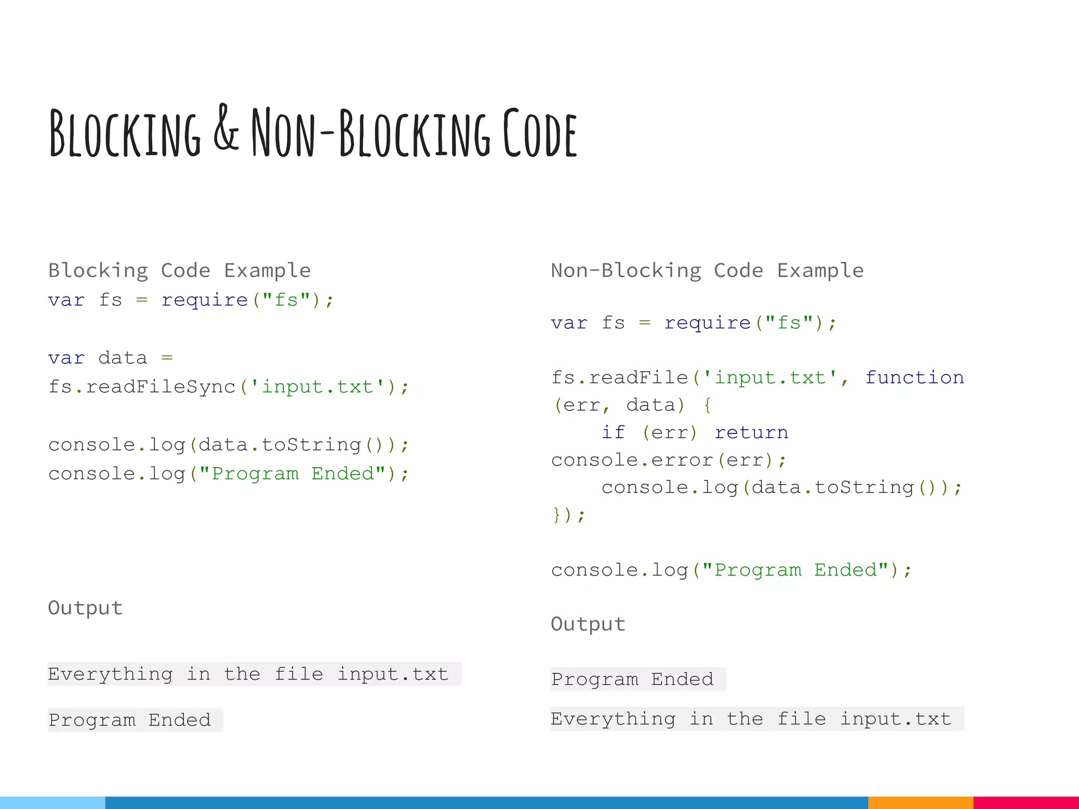Click the closing '});' line
1079x809 pixels.
coord(568,515)
